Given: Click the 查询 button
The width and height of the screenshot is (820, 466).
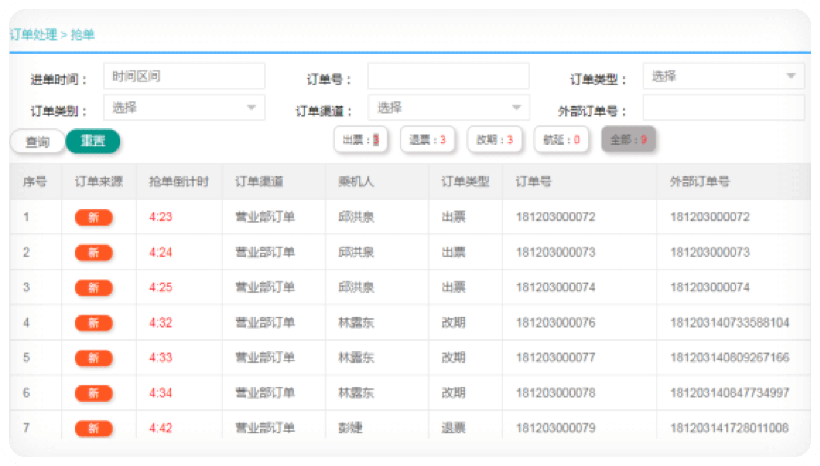Looking at the screenshot, I should pos(38,142).
